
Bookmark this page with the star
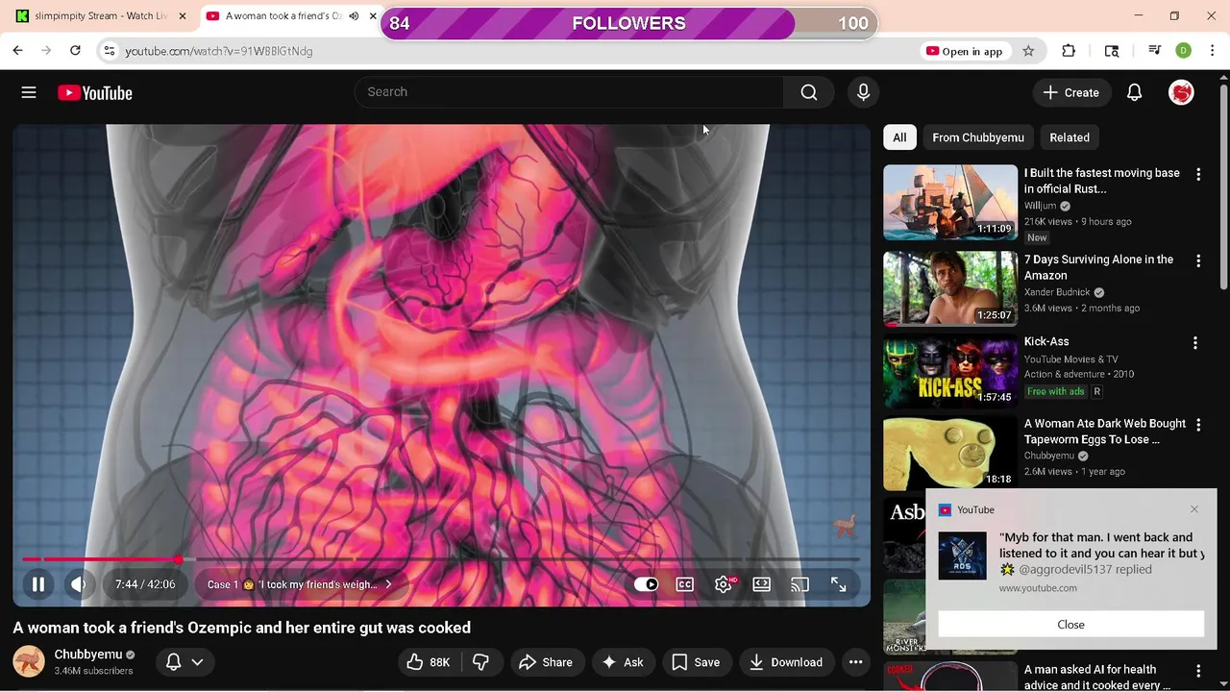pos(1028,51)
